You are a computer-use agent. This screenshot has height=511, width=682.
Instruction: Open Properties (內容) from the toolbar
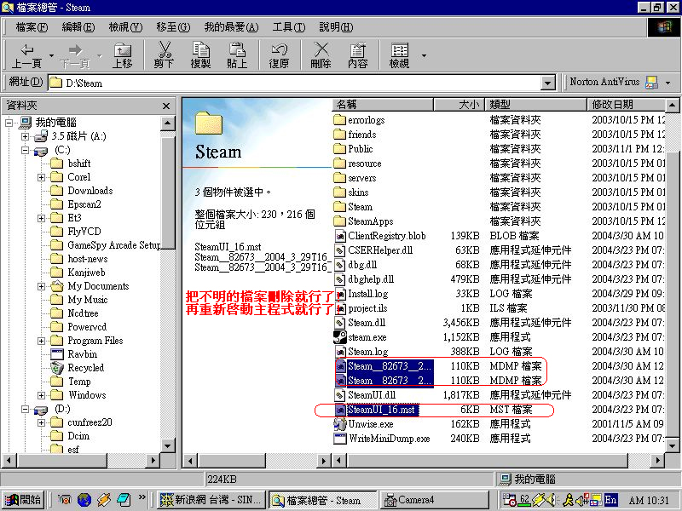[357, 55]
